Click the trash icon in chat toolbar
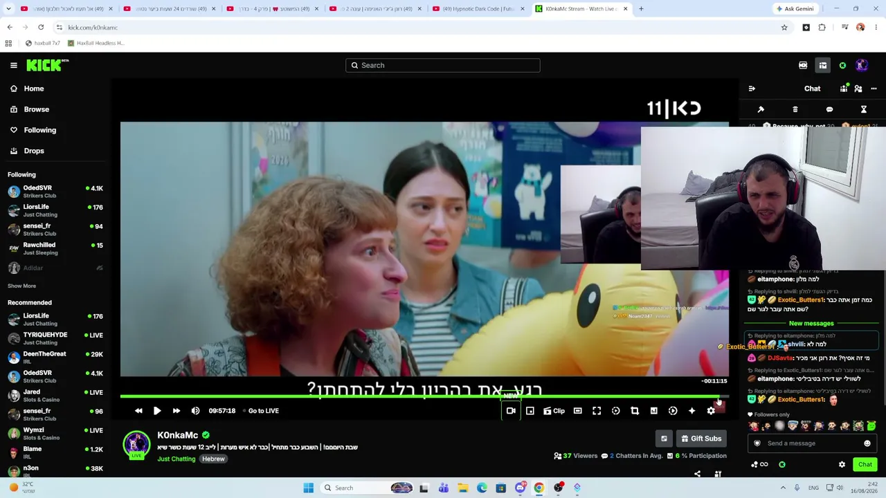This screenshot has height=498, width=886. click(795, 109)
